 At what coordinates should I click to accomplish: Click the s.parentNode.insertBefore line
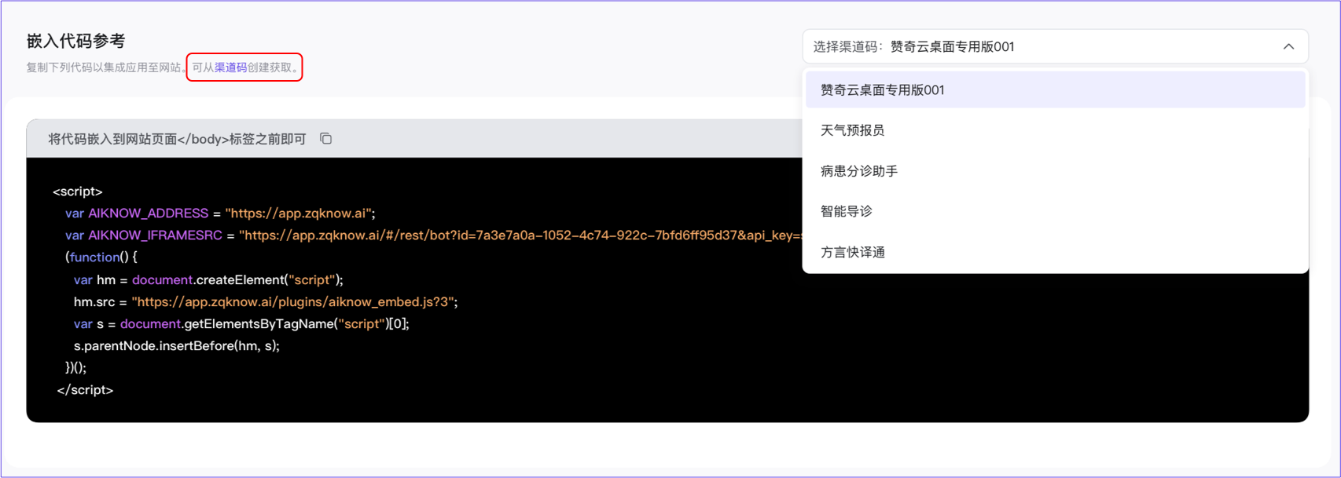(x=176, y=346)
